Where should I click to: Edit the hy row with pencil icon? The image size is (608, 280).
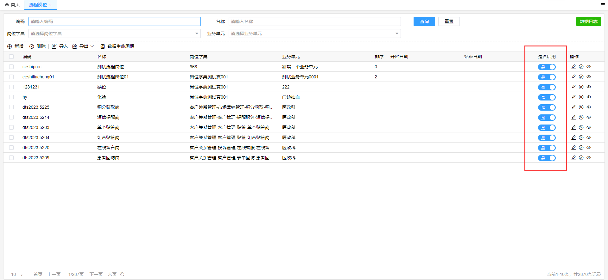pos(573,97)
